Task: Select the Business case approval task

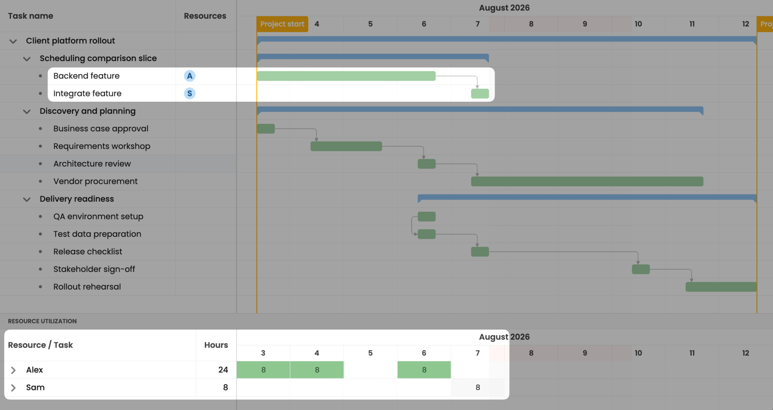Action: [101, 129]
